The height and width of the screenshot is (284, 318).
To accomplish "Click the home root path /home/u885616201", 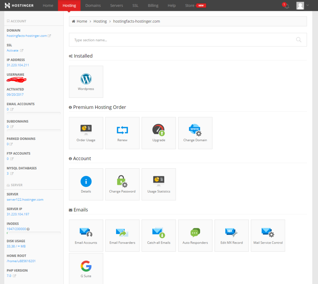I will coord(21,261).
